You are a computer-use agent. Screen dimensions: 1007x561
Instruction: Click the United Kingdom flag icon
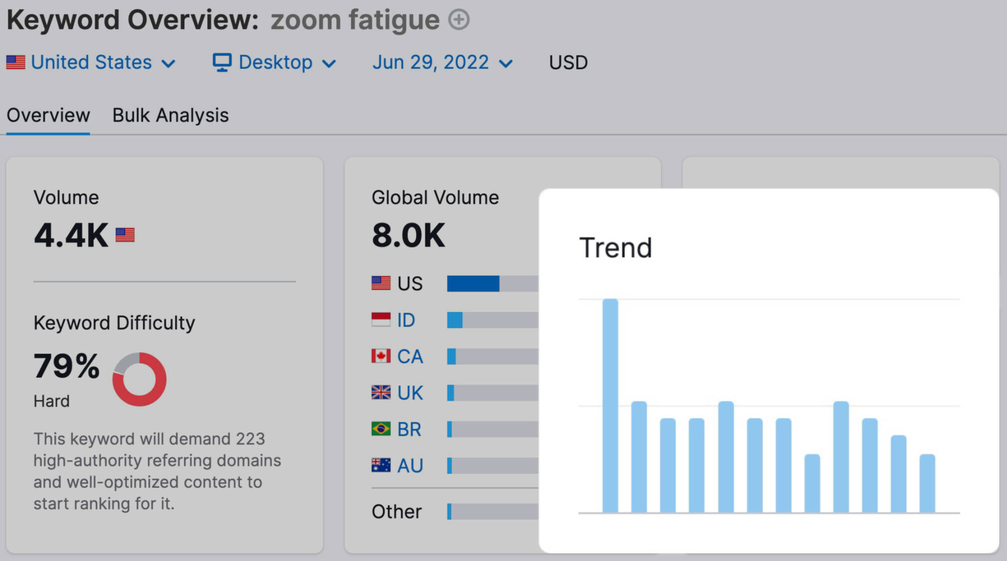(x=381, y=392)
